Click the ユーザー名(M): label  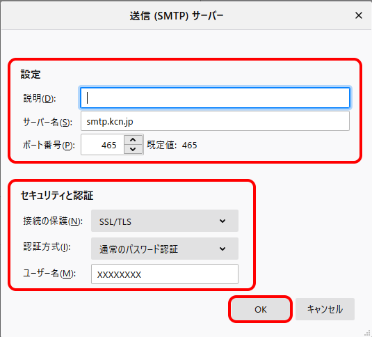(x=49, y=274)
